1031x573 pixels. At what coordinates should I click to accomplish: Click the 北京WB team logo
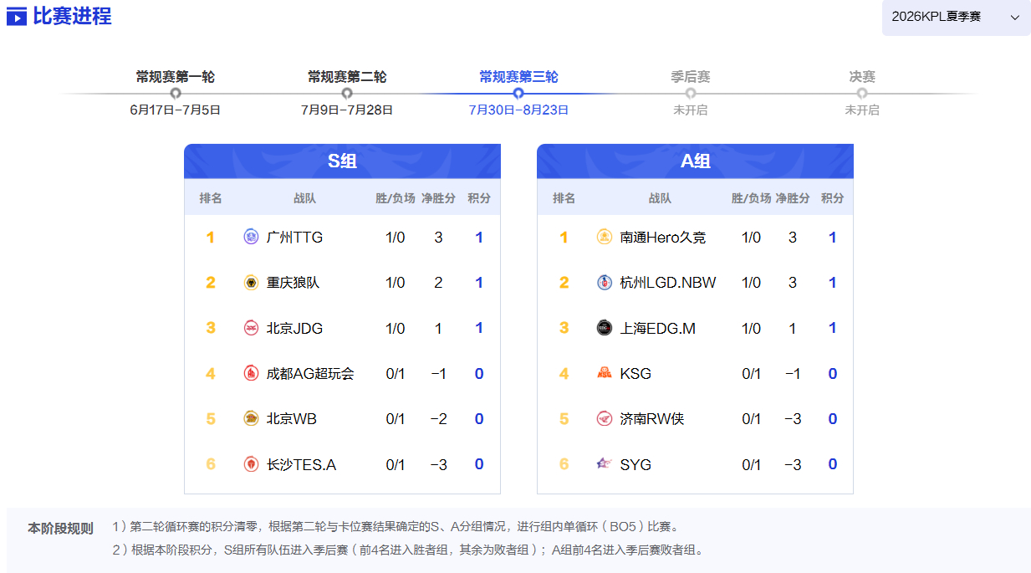tap(251, 418)
